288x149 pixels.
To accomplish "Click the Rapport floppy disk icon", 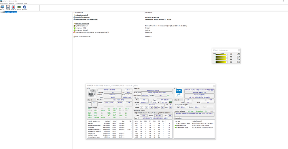I will pos(8,7).
